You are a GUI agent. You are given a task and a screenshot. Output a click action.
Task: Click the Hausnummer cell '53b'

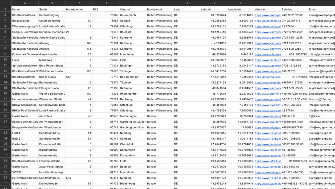(79, 178)
